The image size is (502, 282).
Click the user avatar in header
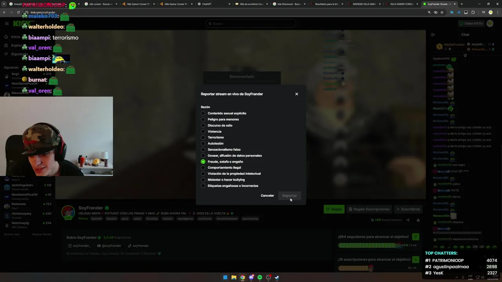(490, 23)
